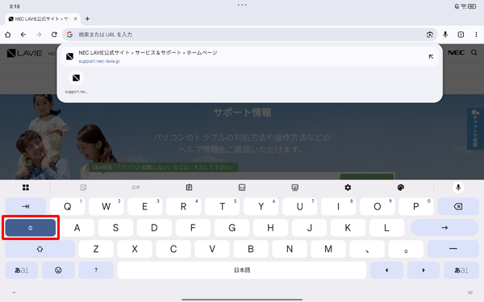
Task: Tap the Z key
Action: (x=96, y=249)
